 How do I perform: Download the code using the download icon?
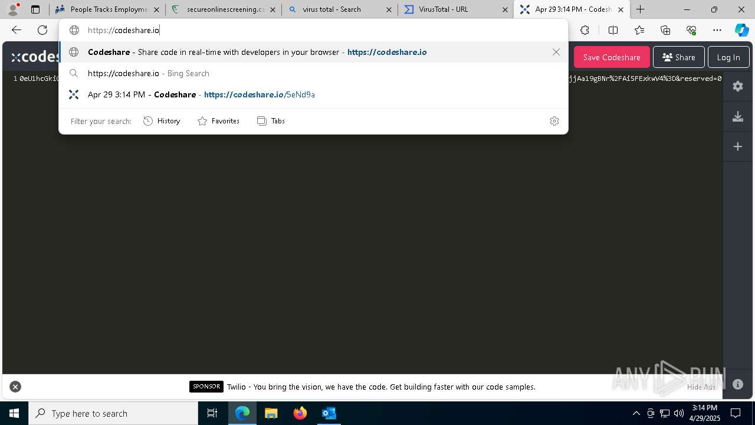(x=738, y=116)
